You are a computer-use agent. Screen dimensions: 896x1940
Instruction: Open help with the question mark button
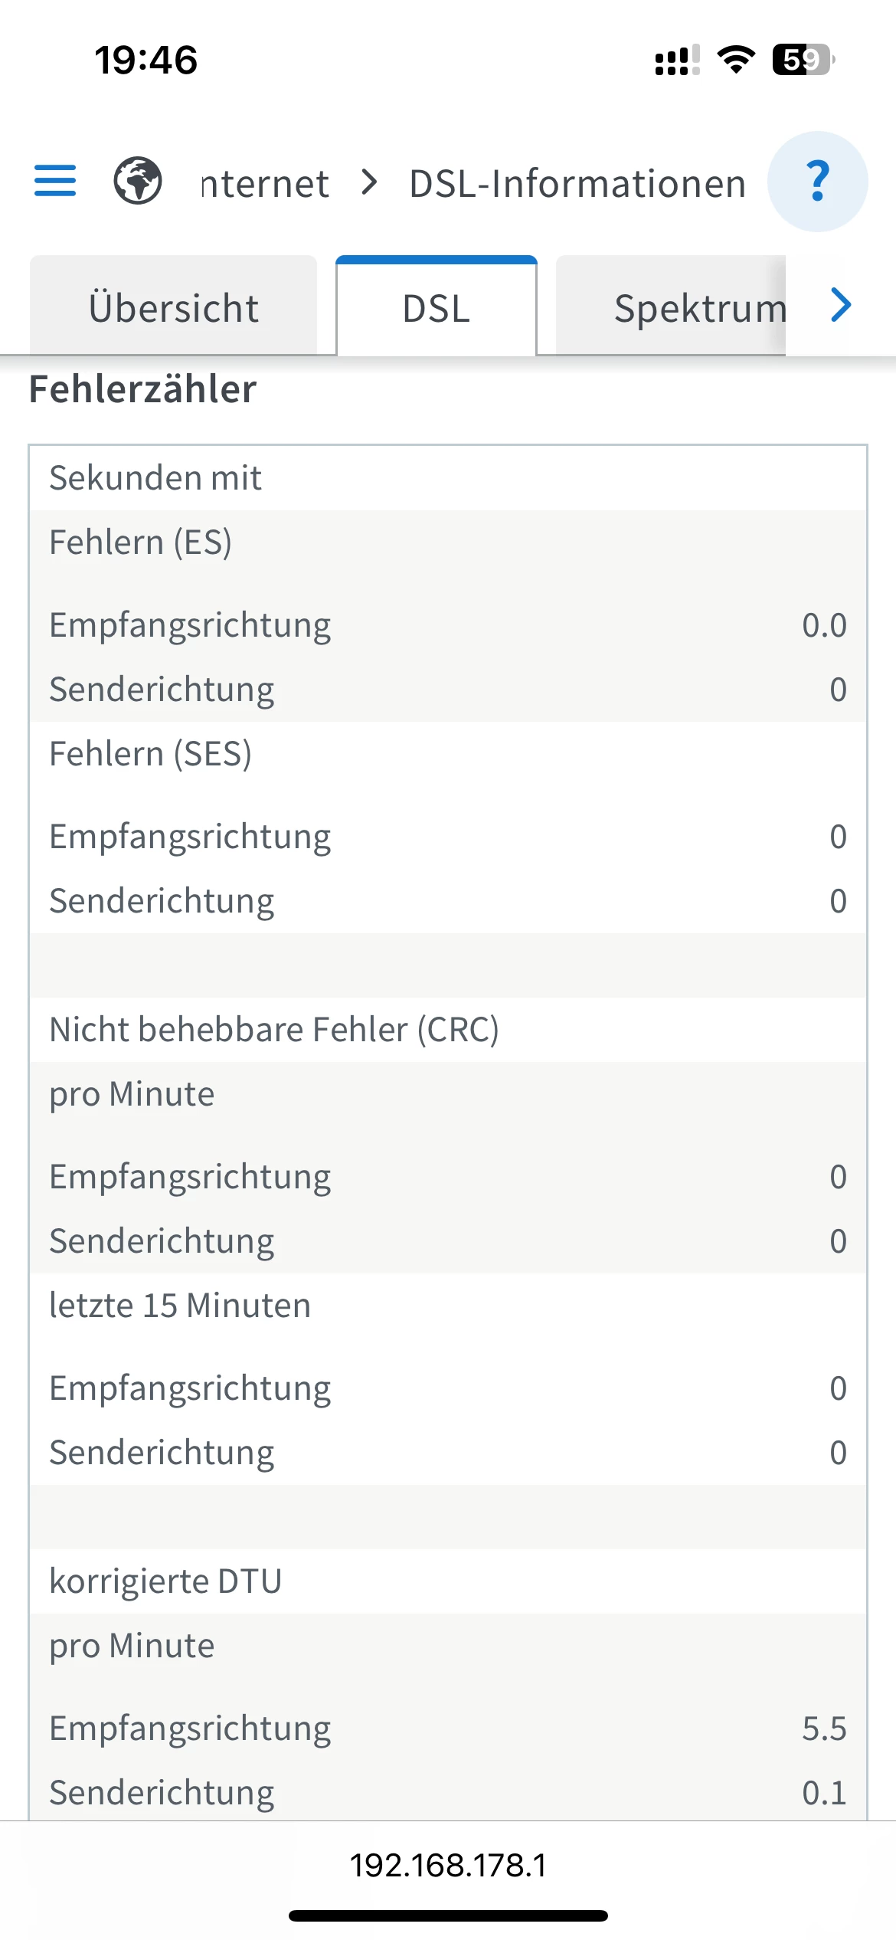pos(817,182)
